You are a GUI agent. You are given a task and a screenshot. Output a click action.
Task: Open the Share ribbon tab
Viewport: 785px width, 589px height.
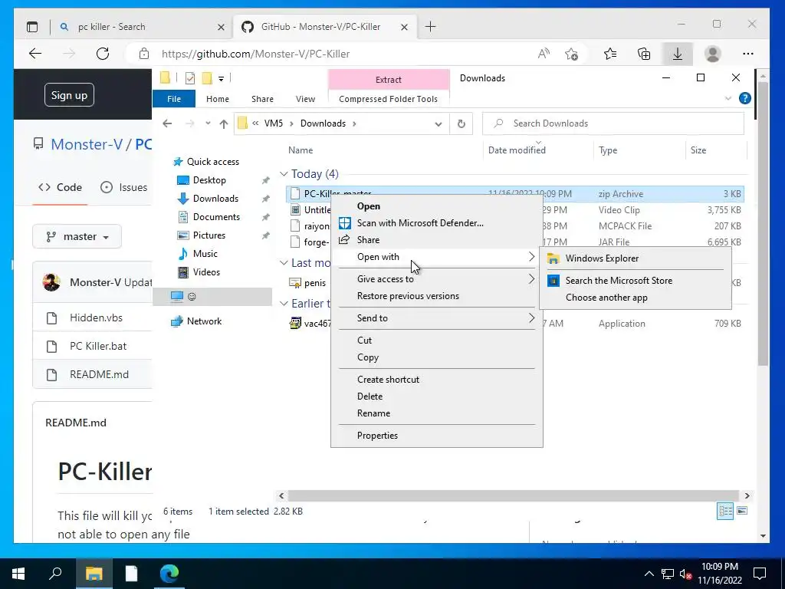coord(262,99)
